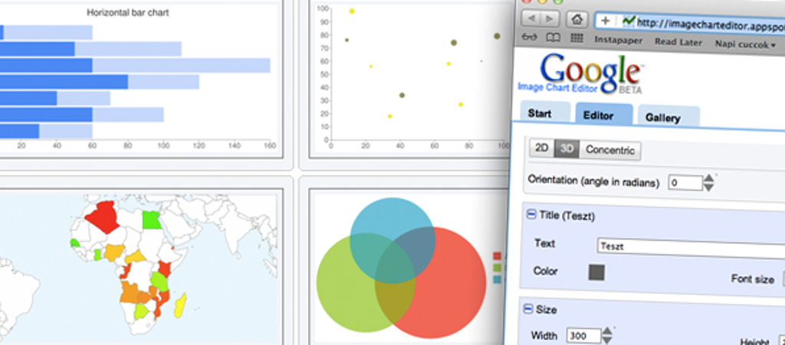
Task: Show Top Sites grid icon
Action: [577, 38]
